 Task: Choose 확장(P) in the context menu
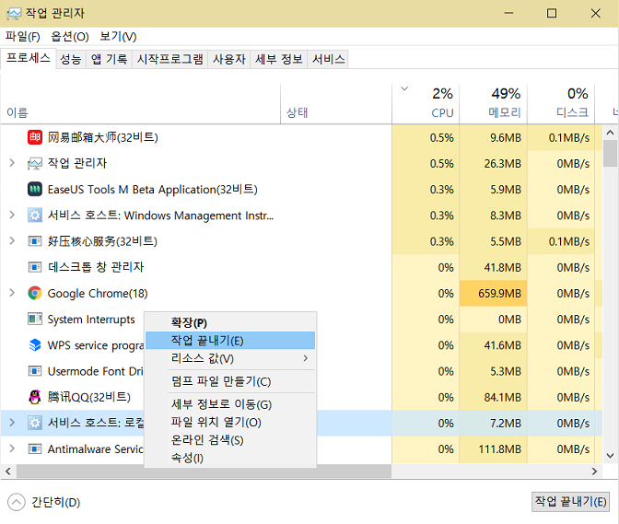click(x=230, y=322)
